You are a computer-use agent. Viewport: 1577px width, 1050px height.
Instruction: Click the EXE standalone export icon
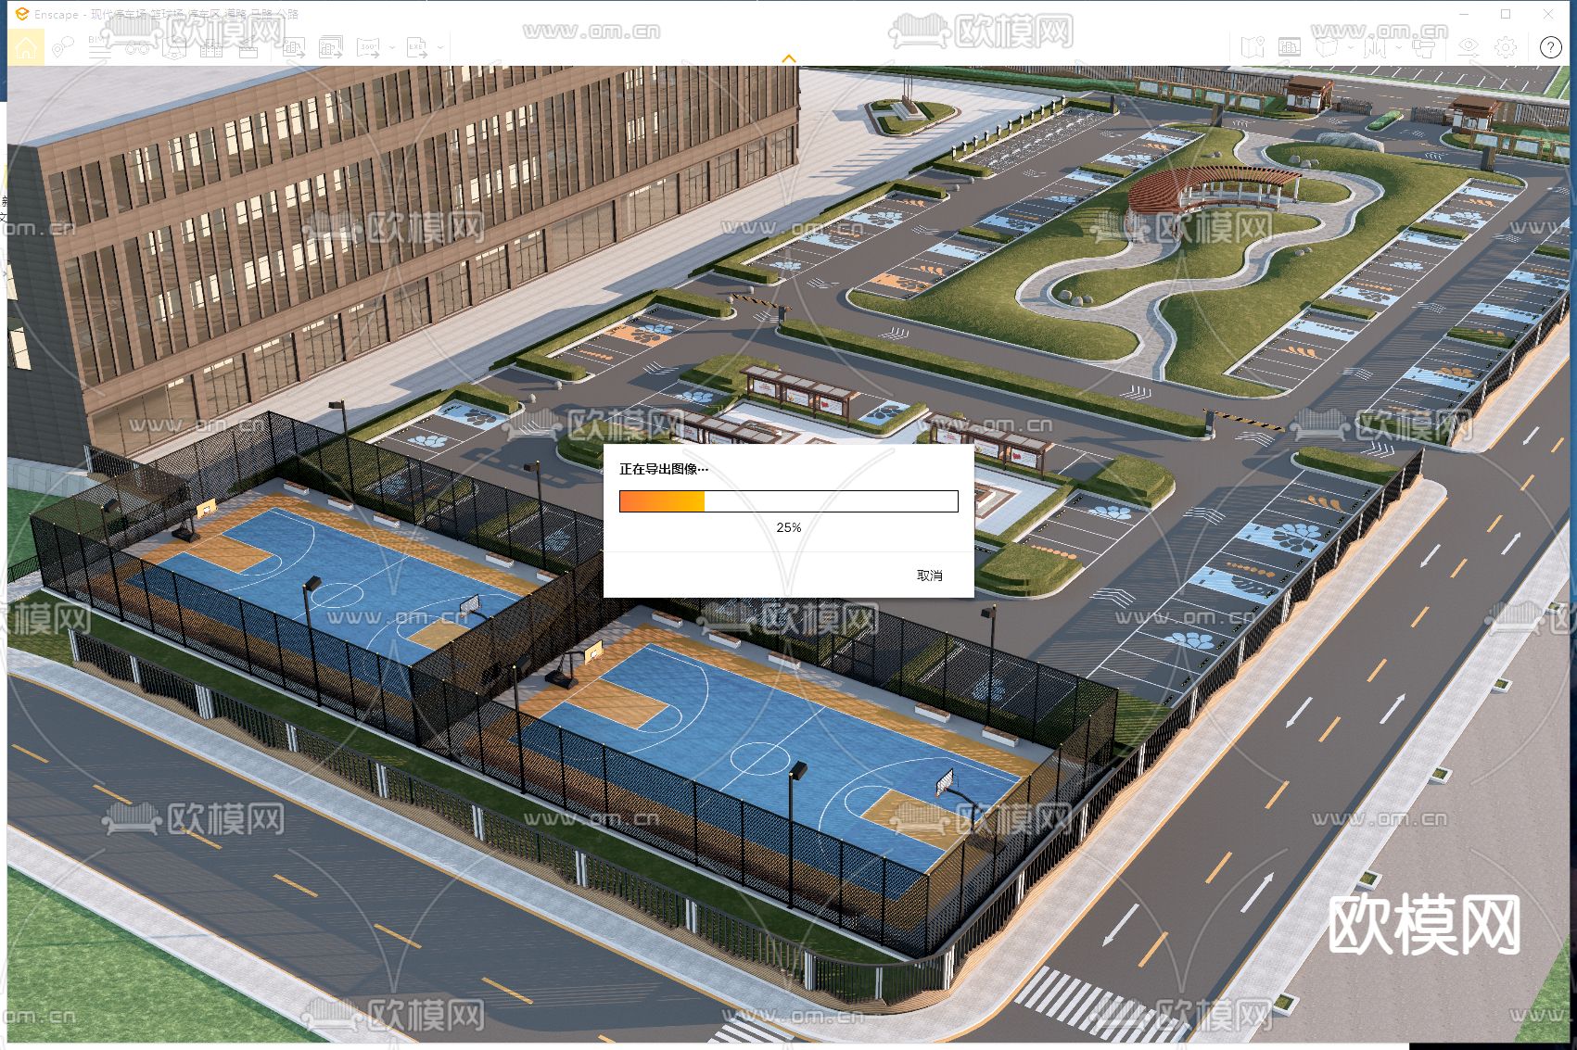tap(417, 47)
